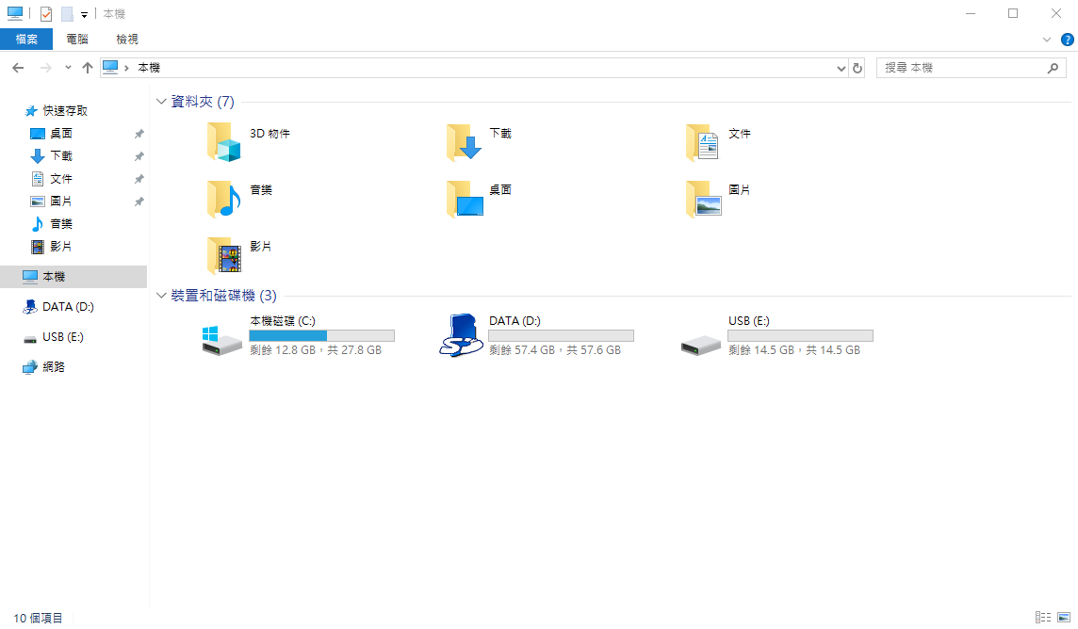Select 快速存取 label in the navigation pane
The height and width of the screenshot is (629, 1078).
65,110
